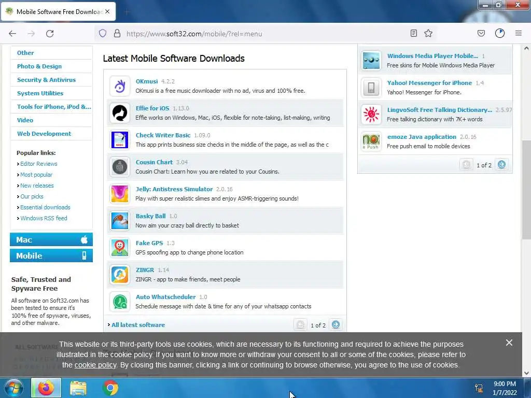Open tracking protection shield info
Image resolution: width=531 pixels, height=398 pixels.
(103, 33)
